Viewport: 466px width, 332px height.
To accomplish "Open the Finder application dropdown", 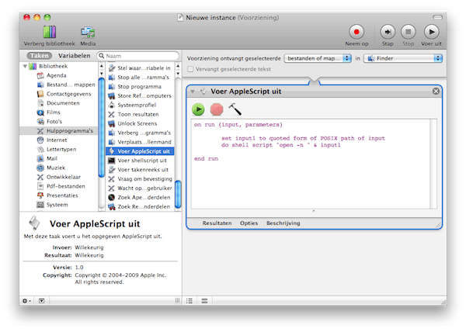I will (403, 58).
